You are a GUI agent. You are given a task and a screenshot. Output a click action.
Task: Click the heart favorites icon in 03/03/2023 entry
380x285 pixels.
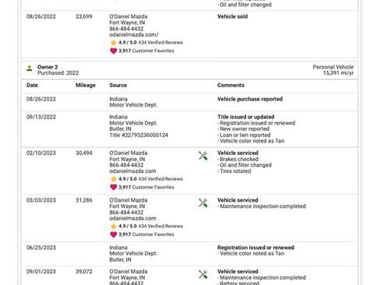tap(114, 234)
